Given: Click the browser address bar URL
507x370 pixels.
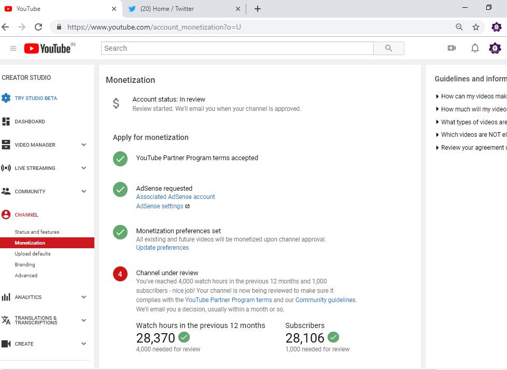Looking at the screenshot, I should pos(154,27).
